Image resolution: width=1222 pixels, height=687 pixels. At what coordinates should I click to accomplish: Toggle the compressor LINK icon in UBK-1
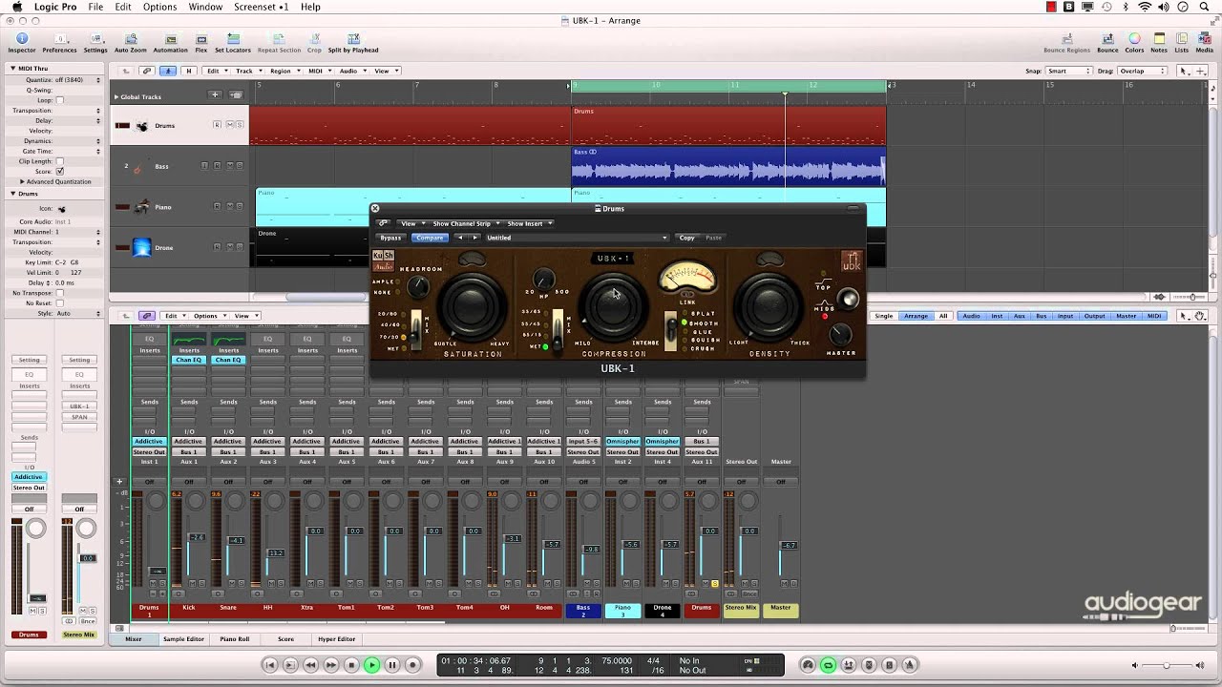click(x=687, y=295)
